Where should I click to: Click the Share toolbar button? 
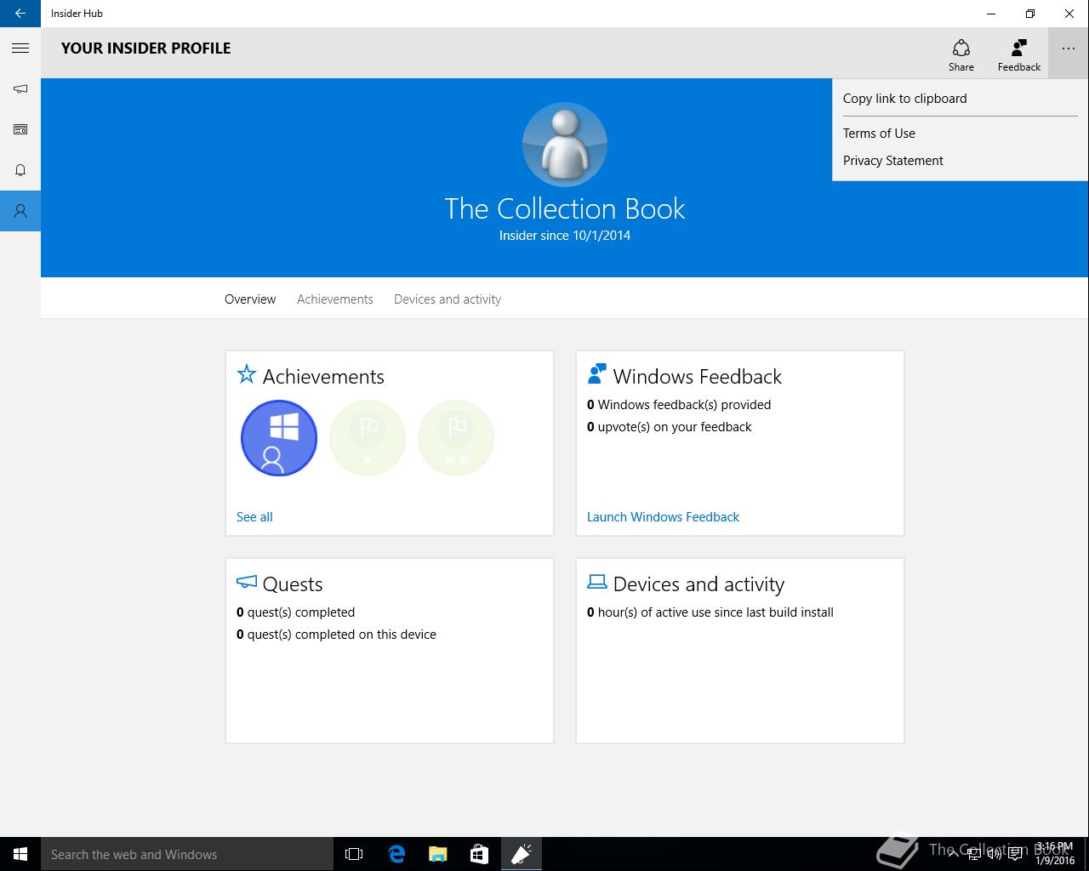pyautogui.click(x=961, y=54)
